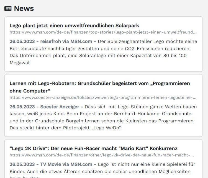Follow the msn.com finanzen top-stories URL
The width and height of the screenshot is (208, 178).
(103, 32)
